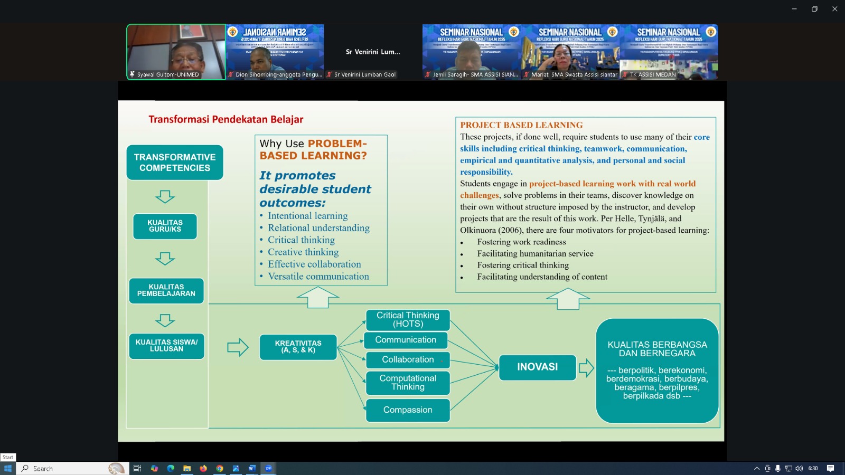The width and height of the screenshot is (845, 475).
Task: Click the camera icon in the system tray
Action: [767, 468]
